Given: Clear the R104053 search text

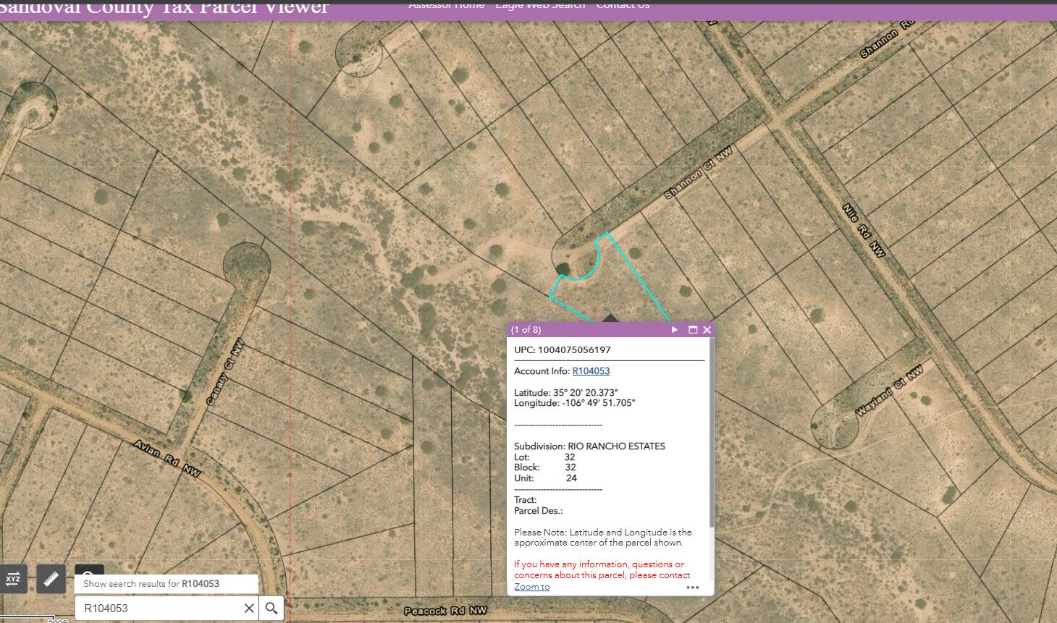Looking at the screenshot, I should [248, 609].
